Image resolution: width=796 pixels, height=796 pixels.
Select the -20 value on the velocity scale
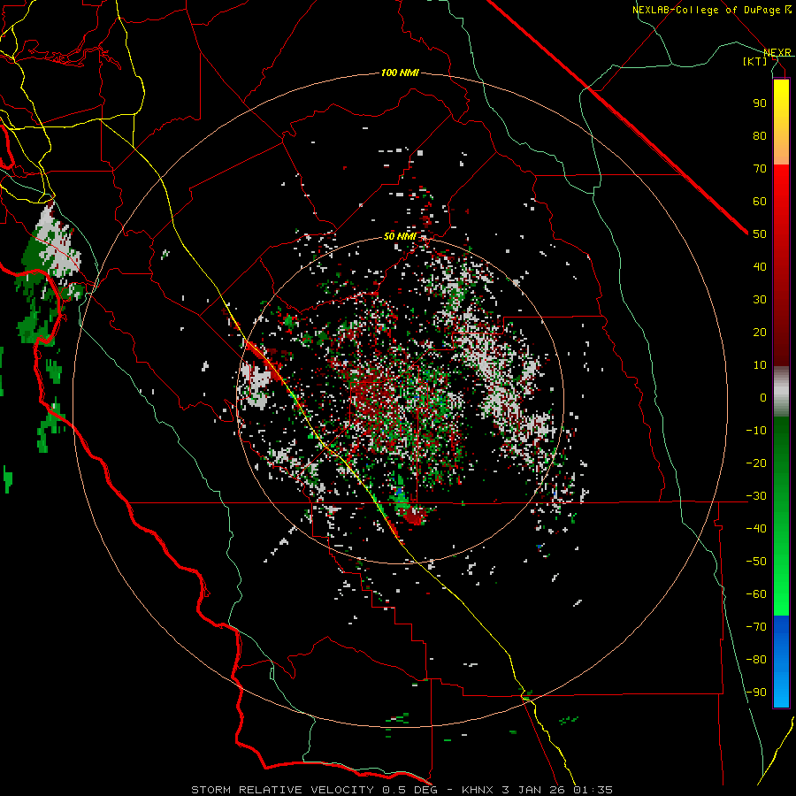point(756,463)
